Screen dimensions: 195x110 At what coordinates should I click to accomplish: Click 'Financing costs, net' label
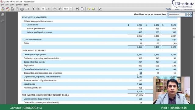click(x=33, y=88)
